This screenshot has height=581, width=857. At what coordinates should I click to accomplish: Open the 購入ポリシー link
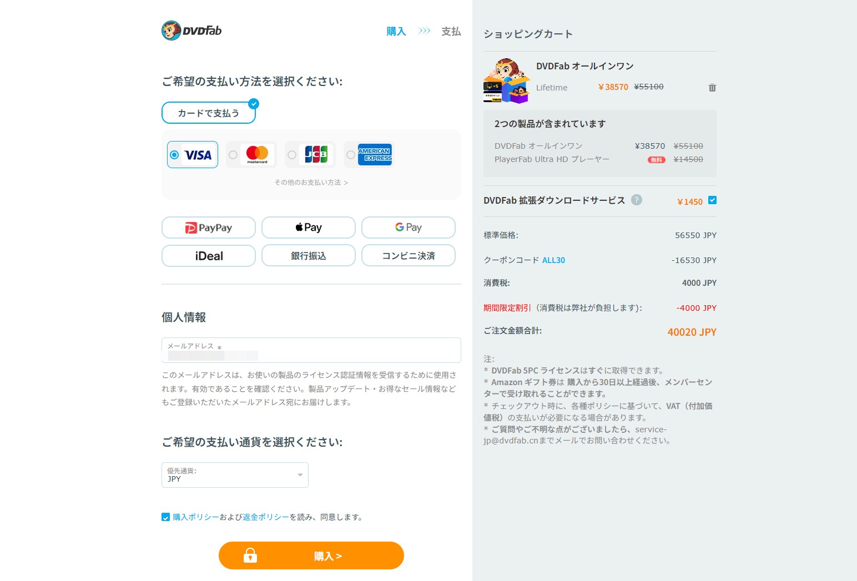point(196,517)
